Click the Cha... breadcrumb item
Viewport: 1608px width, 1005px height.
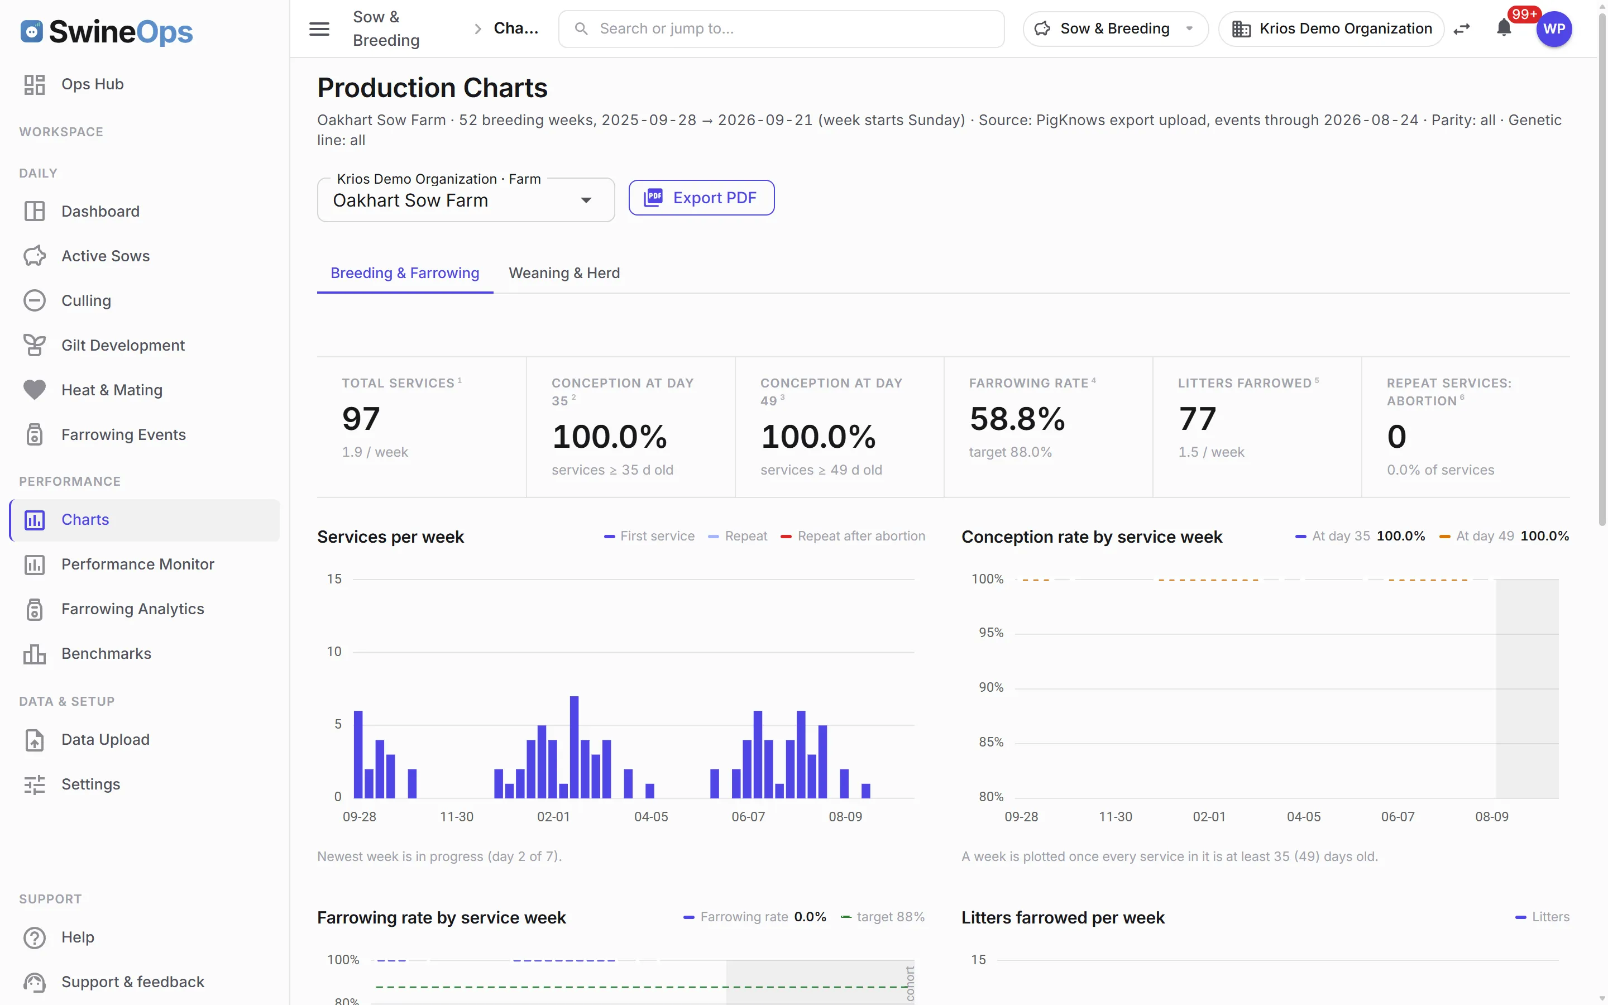pyautogui.click(x=516, y=28)
